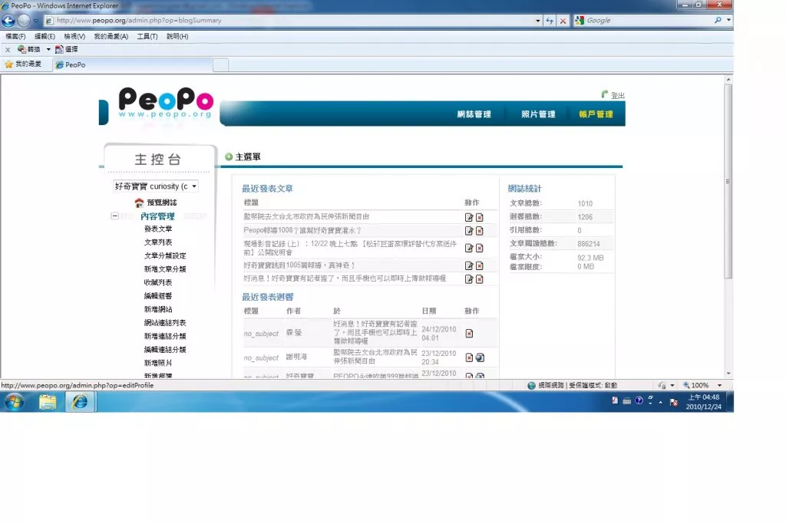Edit article 好消息！好奇寶寶有記者證了
The height and width of the screenshot is (524, 786).
[x=469, y=279]
